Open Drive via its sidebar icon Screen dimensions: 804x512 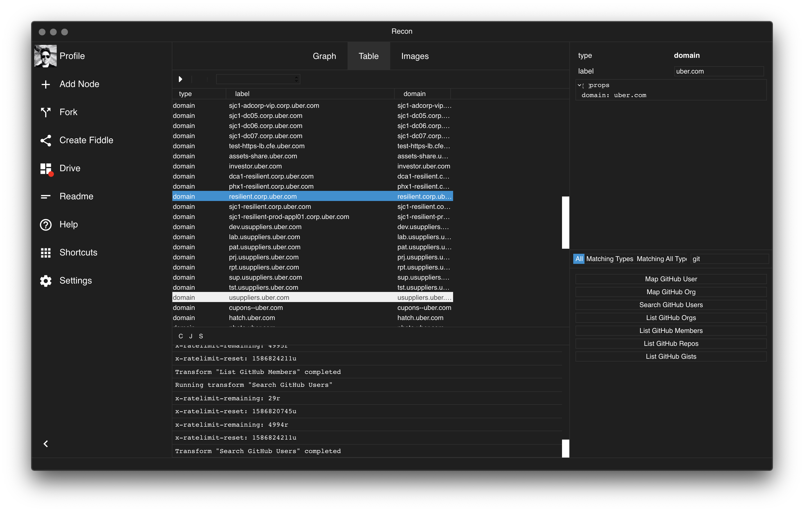click(x=46, y=168)
